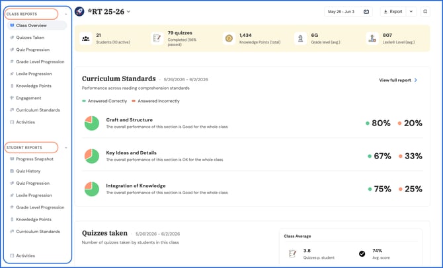
Task: Collapse the Student Reports section chevron
Action: pos(66,148)
